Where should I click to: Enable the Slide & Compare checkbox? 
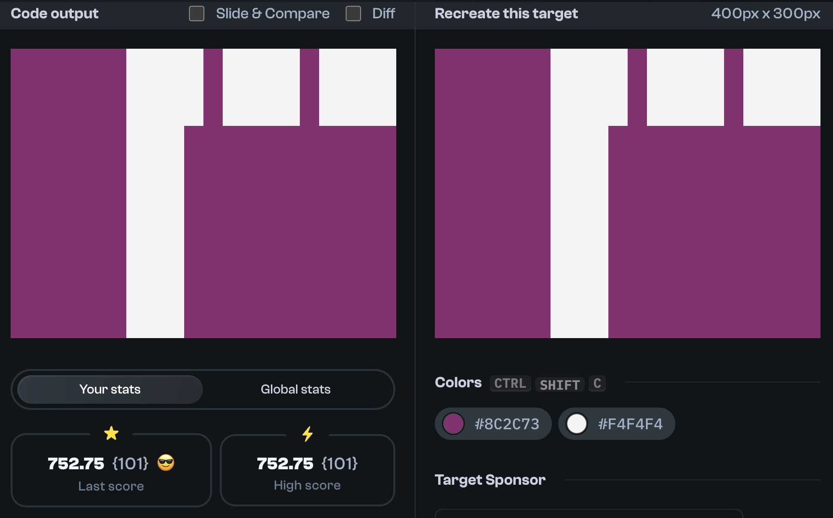pyautogui.click(x=196, y=14)
